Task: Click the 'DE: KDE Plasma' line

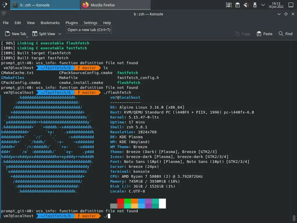Action: coord(126,137)
